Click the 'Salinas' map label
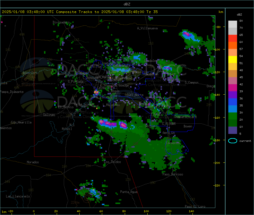254x215 pixels. (49, 115)
